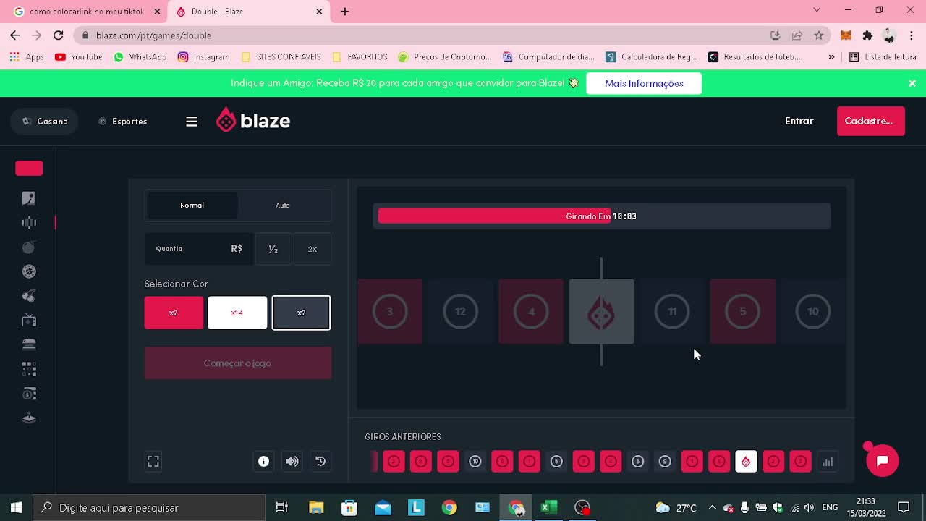926x521 pixels.
Task: Open the ENG language indicator in tray
Action: [830, 507]
